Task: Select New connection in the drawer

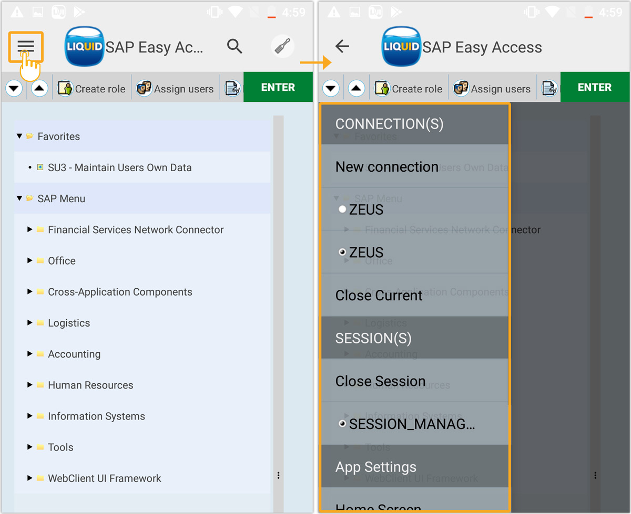Action: pyautogui.click(x=386, y=167)
